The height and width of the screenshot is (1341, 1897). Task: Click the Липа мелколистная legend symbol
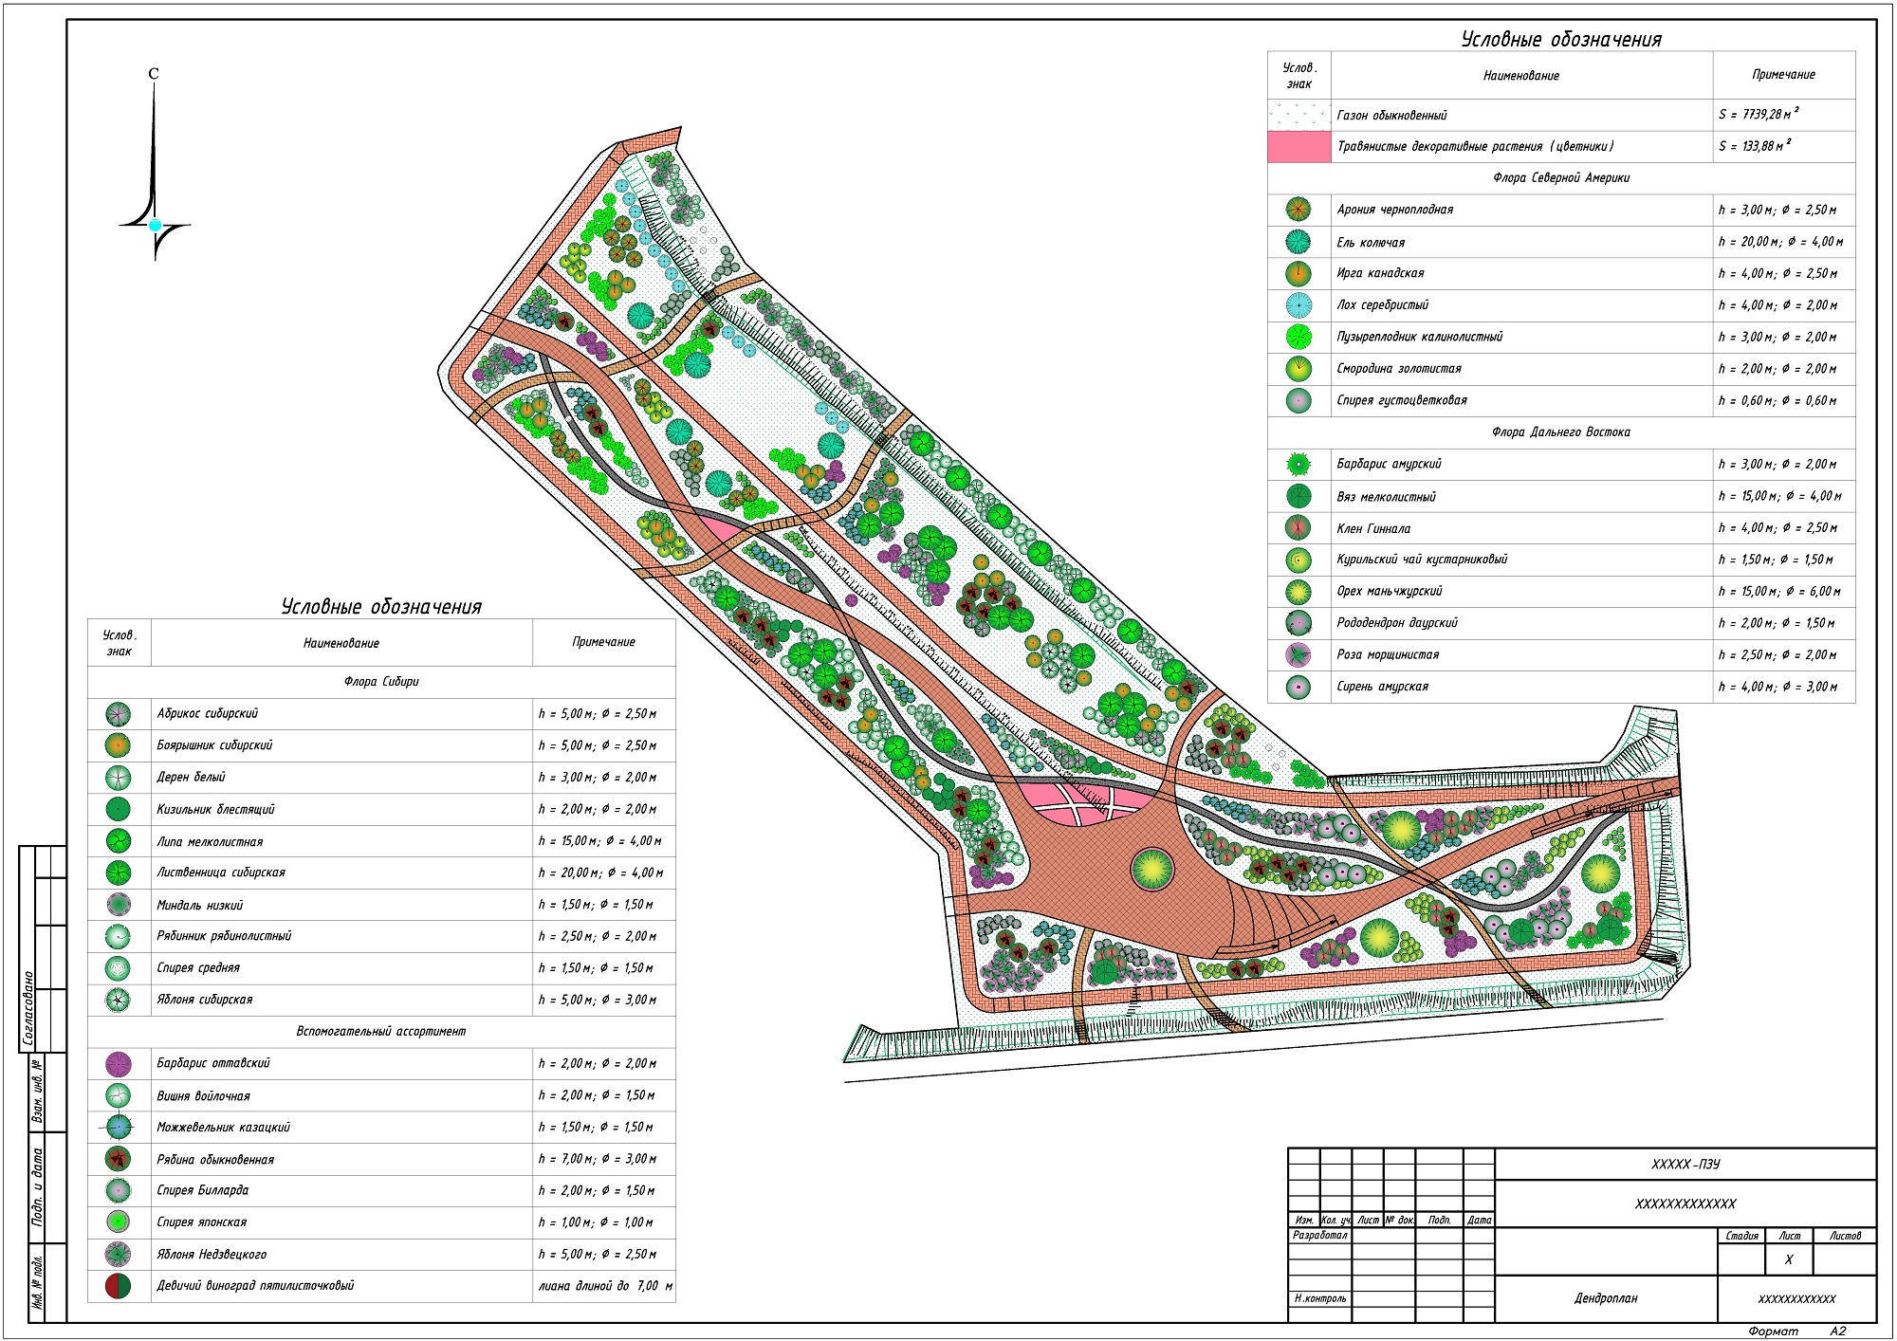[118, 841]
